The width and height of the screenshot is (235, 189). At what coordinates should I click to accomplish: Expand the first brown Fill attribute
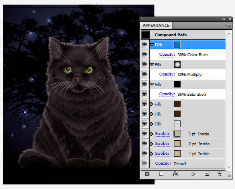[x=152, y=104]
